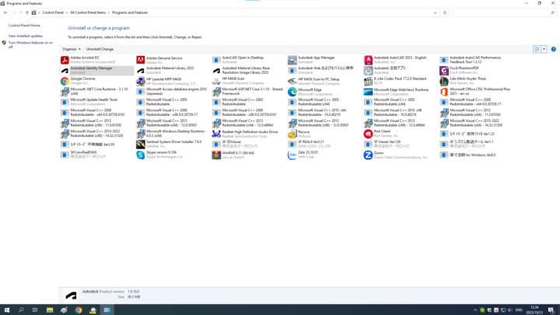Select the WinRAR 6.11 icon

(x=216, y=155)
